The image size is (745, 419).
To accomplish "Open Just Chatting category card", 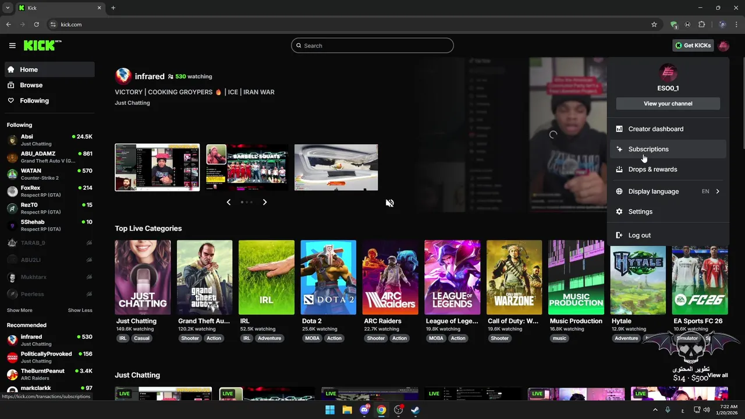I will pos(143,278).
